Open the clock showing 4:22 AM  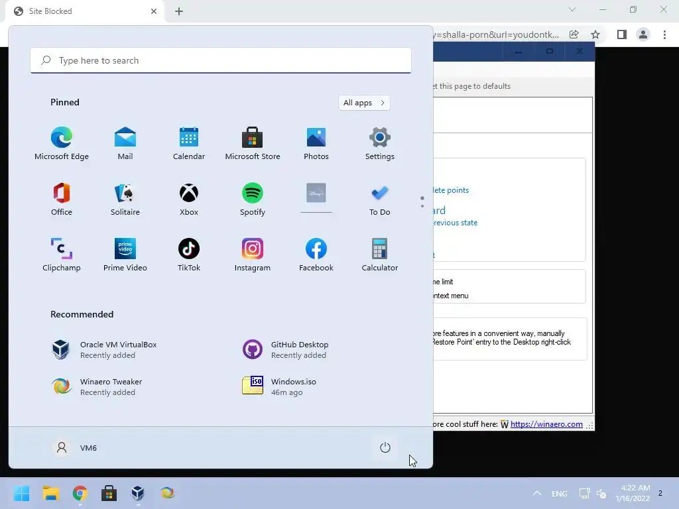[x=633, y=493]
